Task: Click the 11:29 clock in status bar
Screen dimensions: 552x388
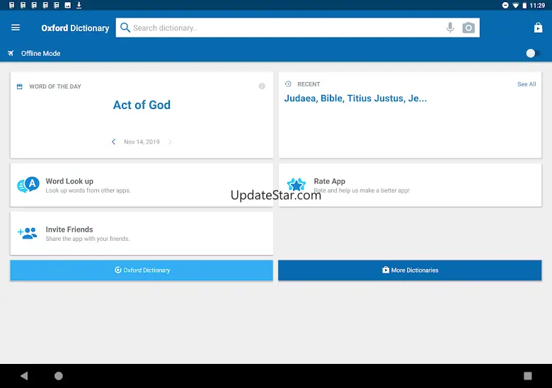Action: click(537, 5)
